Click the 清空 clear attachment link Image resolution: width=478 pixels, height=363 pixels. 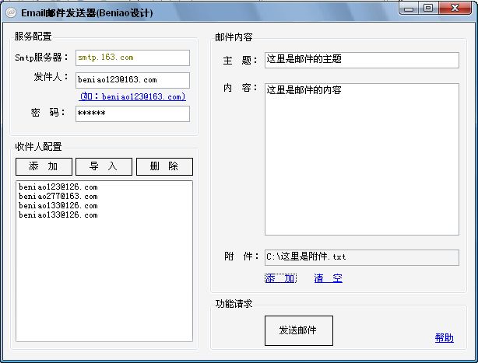point(328,278)
